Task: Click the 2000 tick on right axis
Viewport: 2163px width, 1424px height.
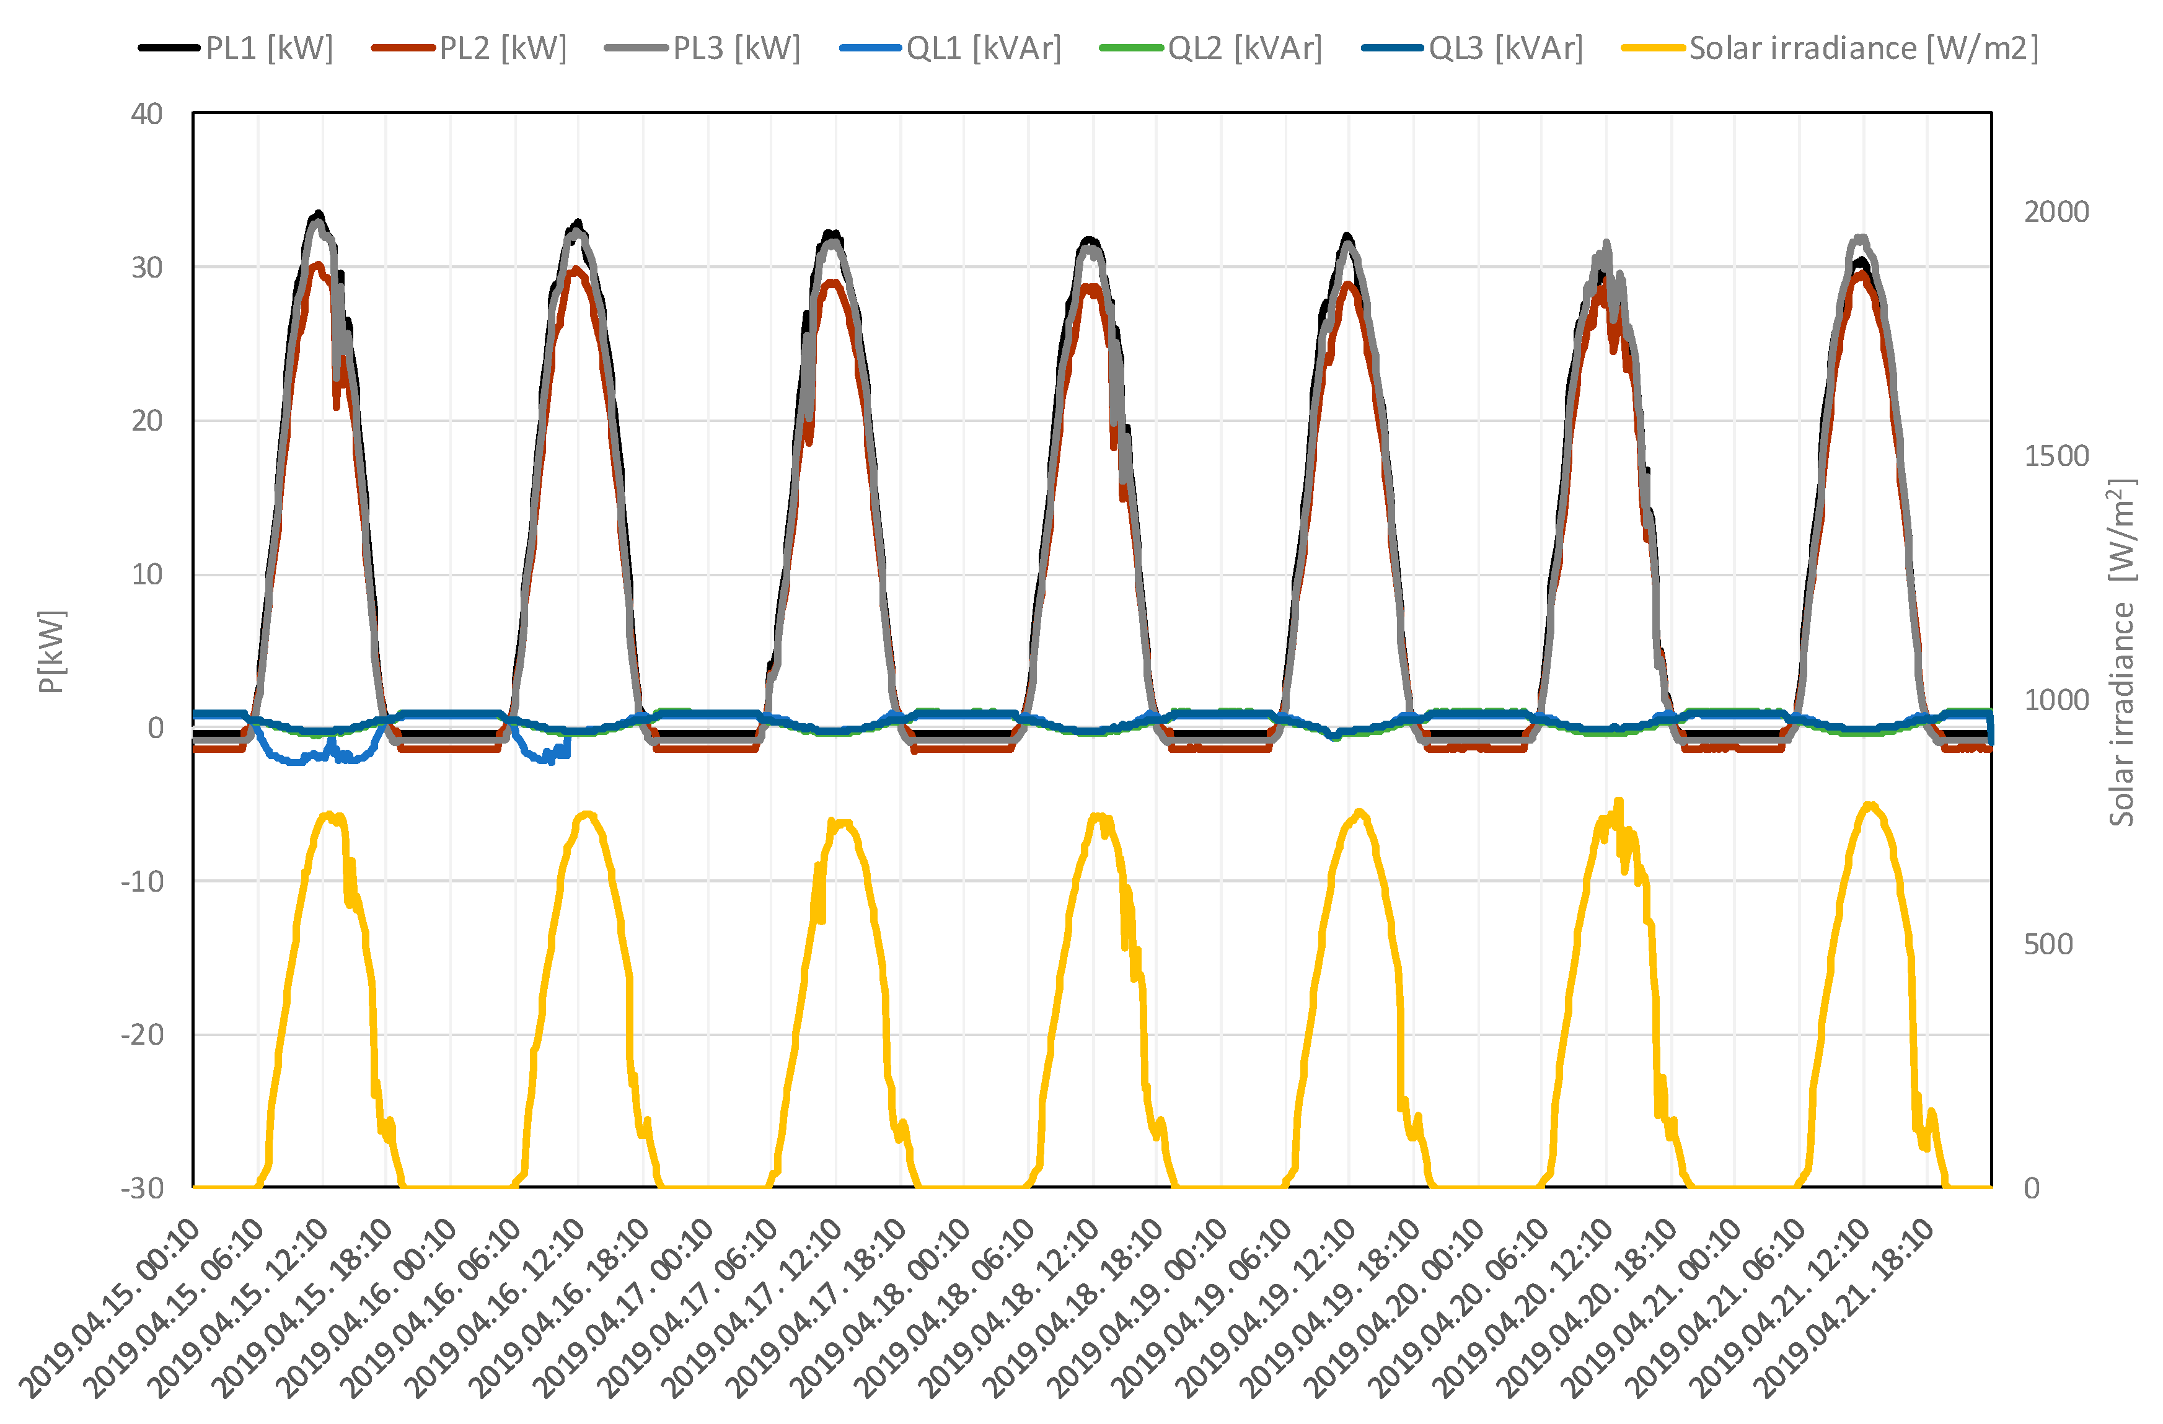Action: click(2056, 212)
